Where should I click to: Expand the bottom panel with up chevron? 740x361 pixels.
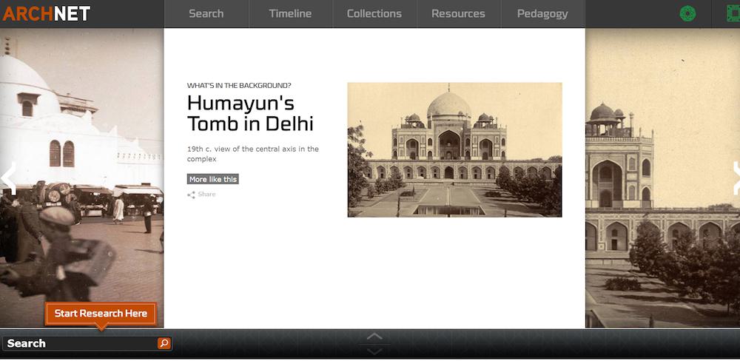(375, 337)
